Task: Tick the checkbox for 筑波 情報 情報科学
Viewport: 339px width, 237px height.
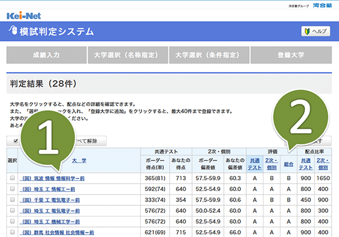Action: (x=12, y=178)
